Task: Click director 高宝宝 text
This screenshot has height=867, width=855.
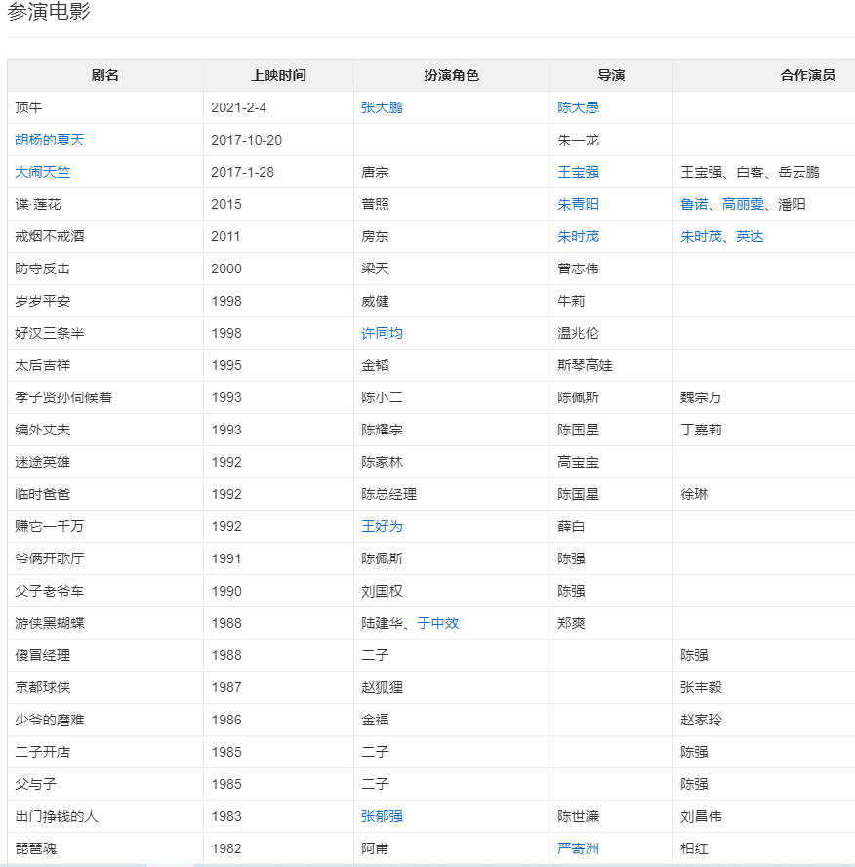Action: click(578, 462)
